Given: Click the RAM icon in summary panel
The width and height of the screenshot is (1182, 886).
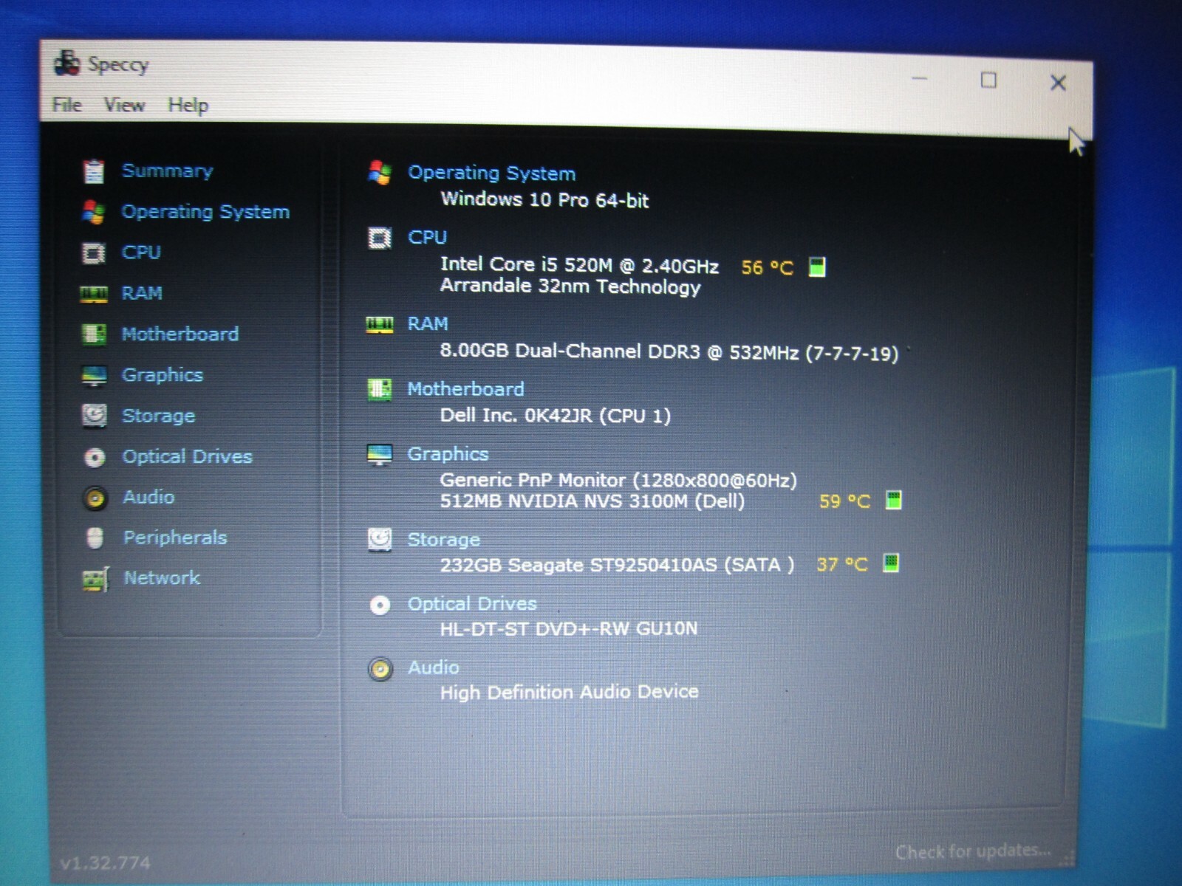Looking at the screenshot, I should [x=380, y=324].
